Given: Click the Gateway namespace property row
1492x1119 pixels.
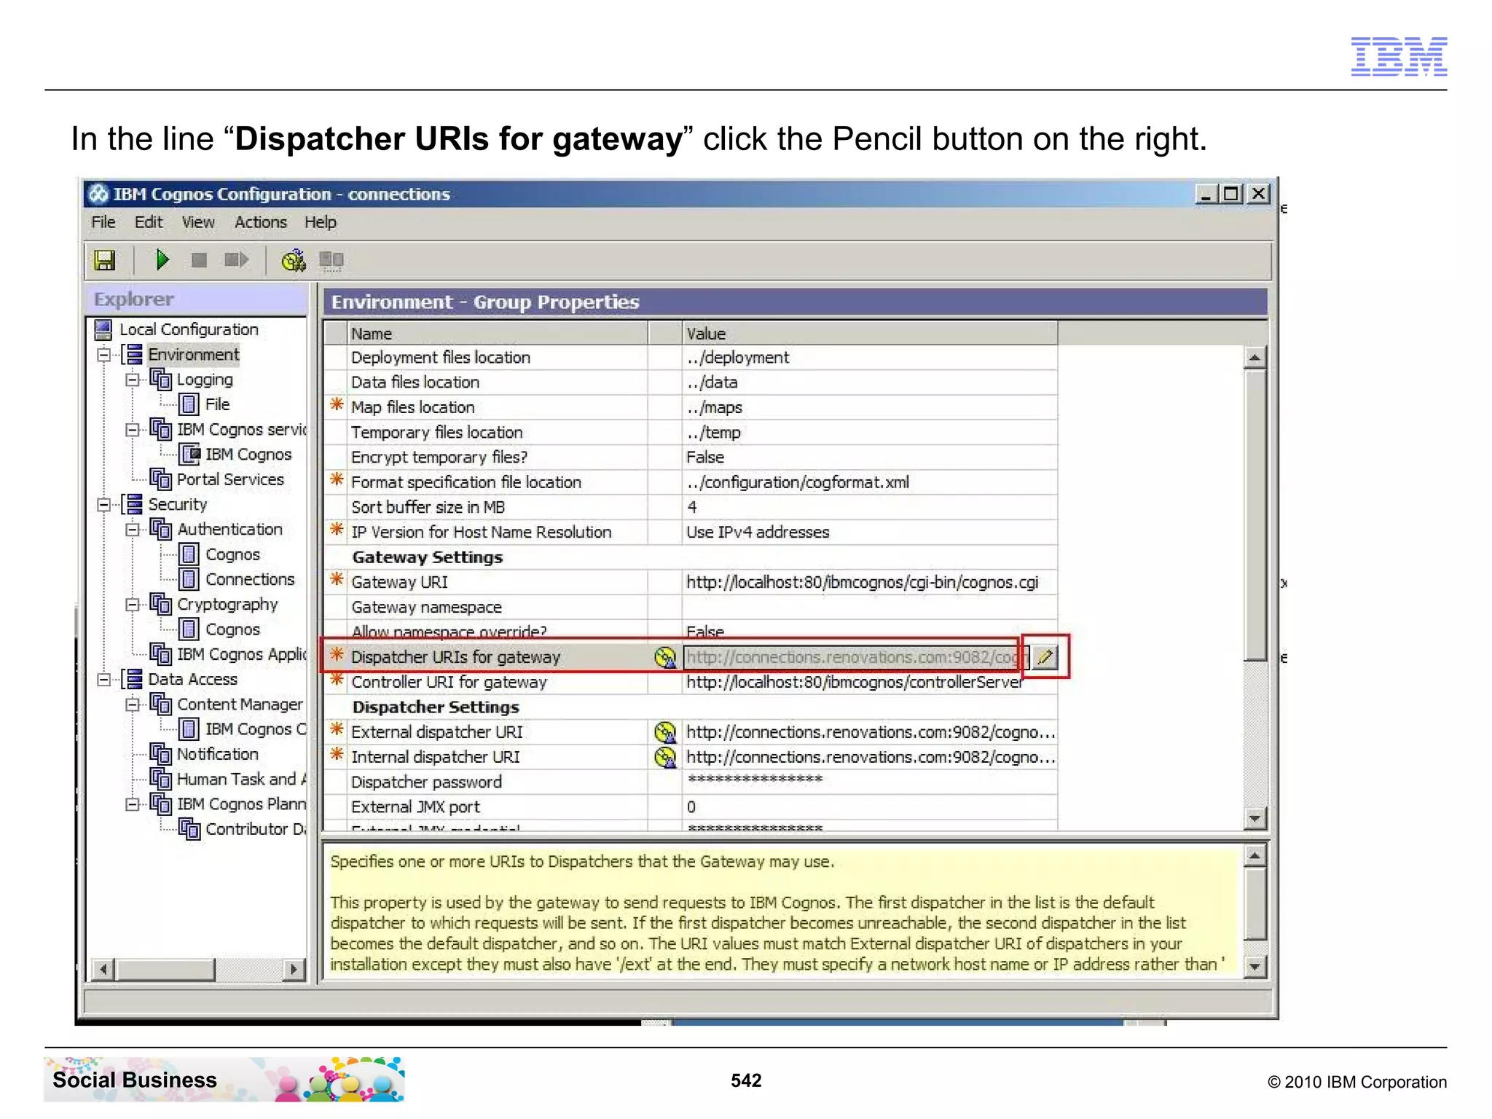Looking at the screenshot, I should (691, 608).
